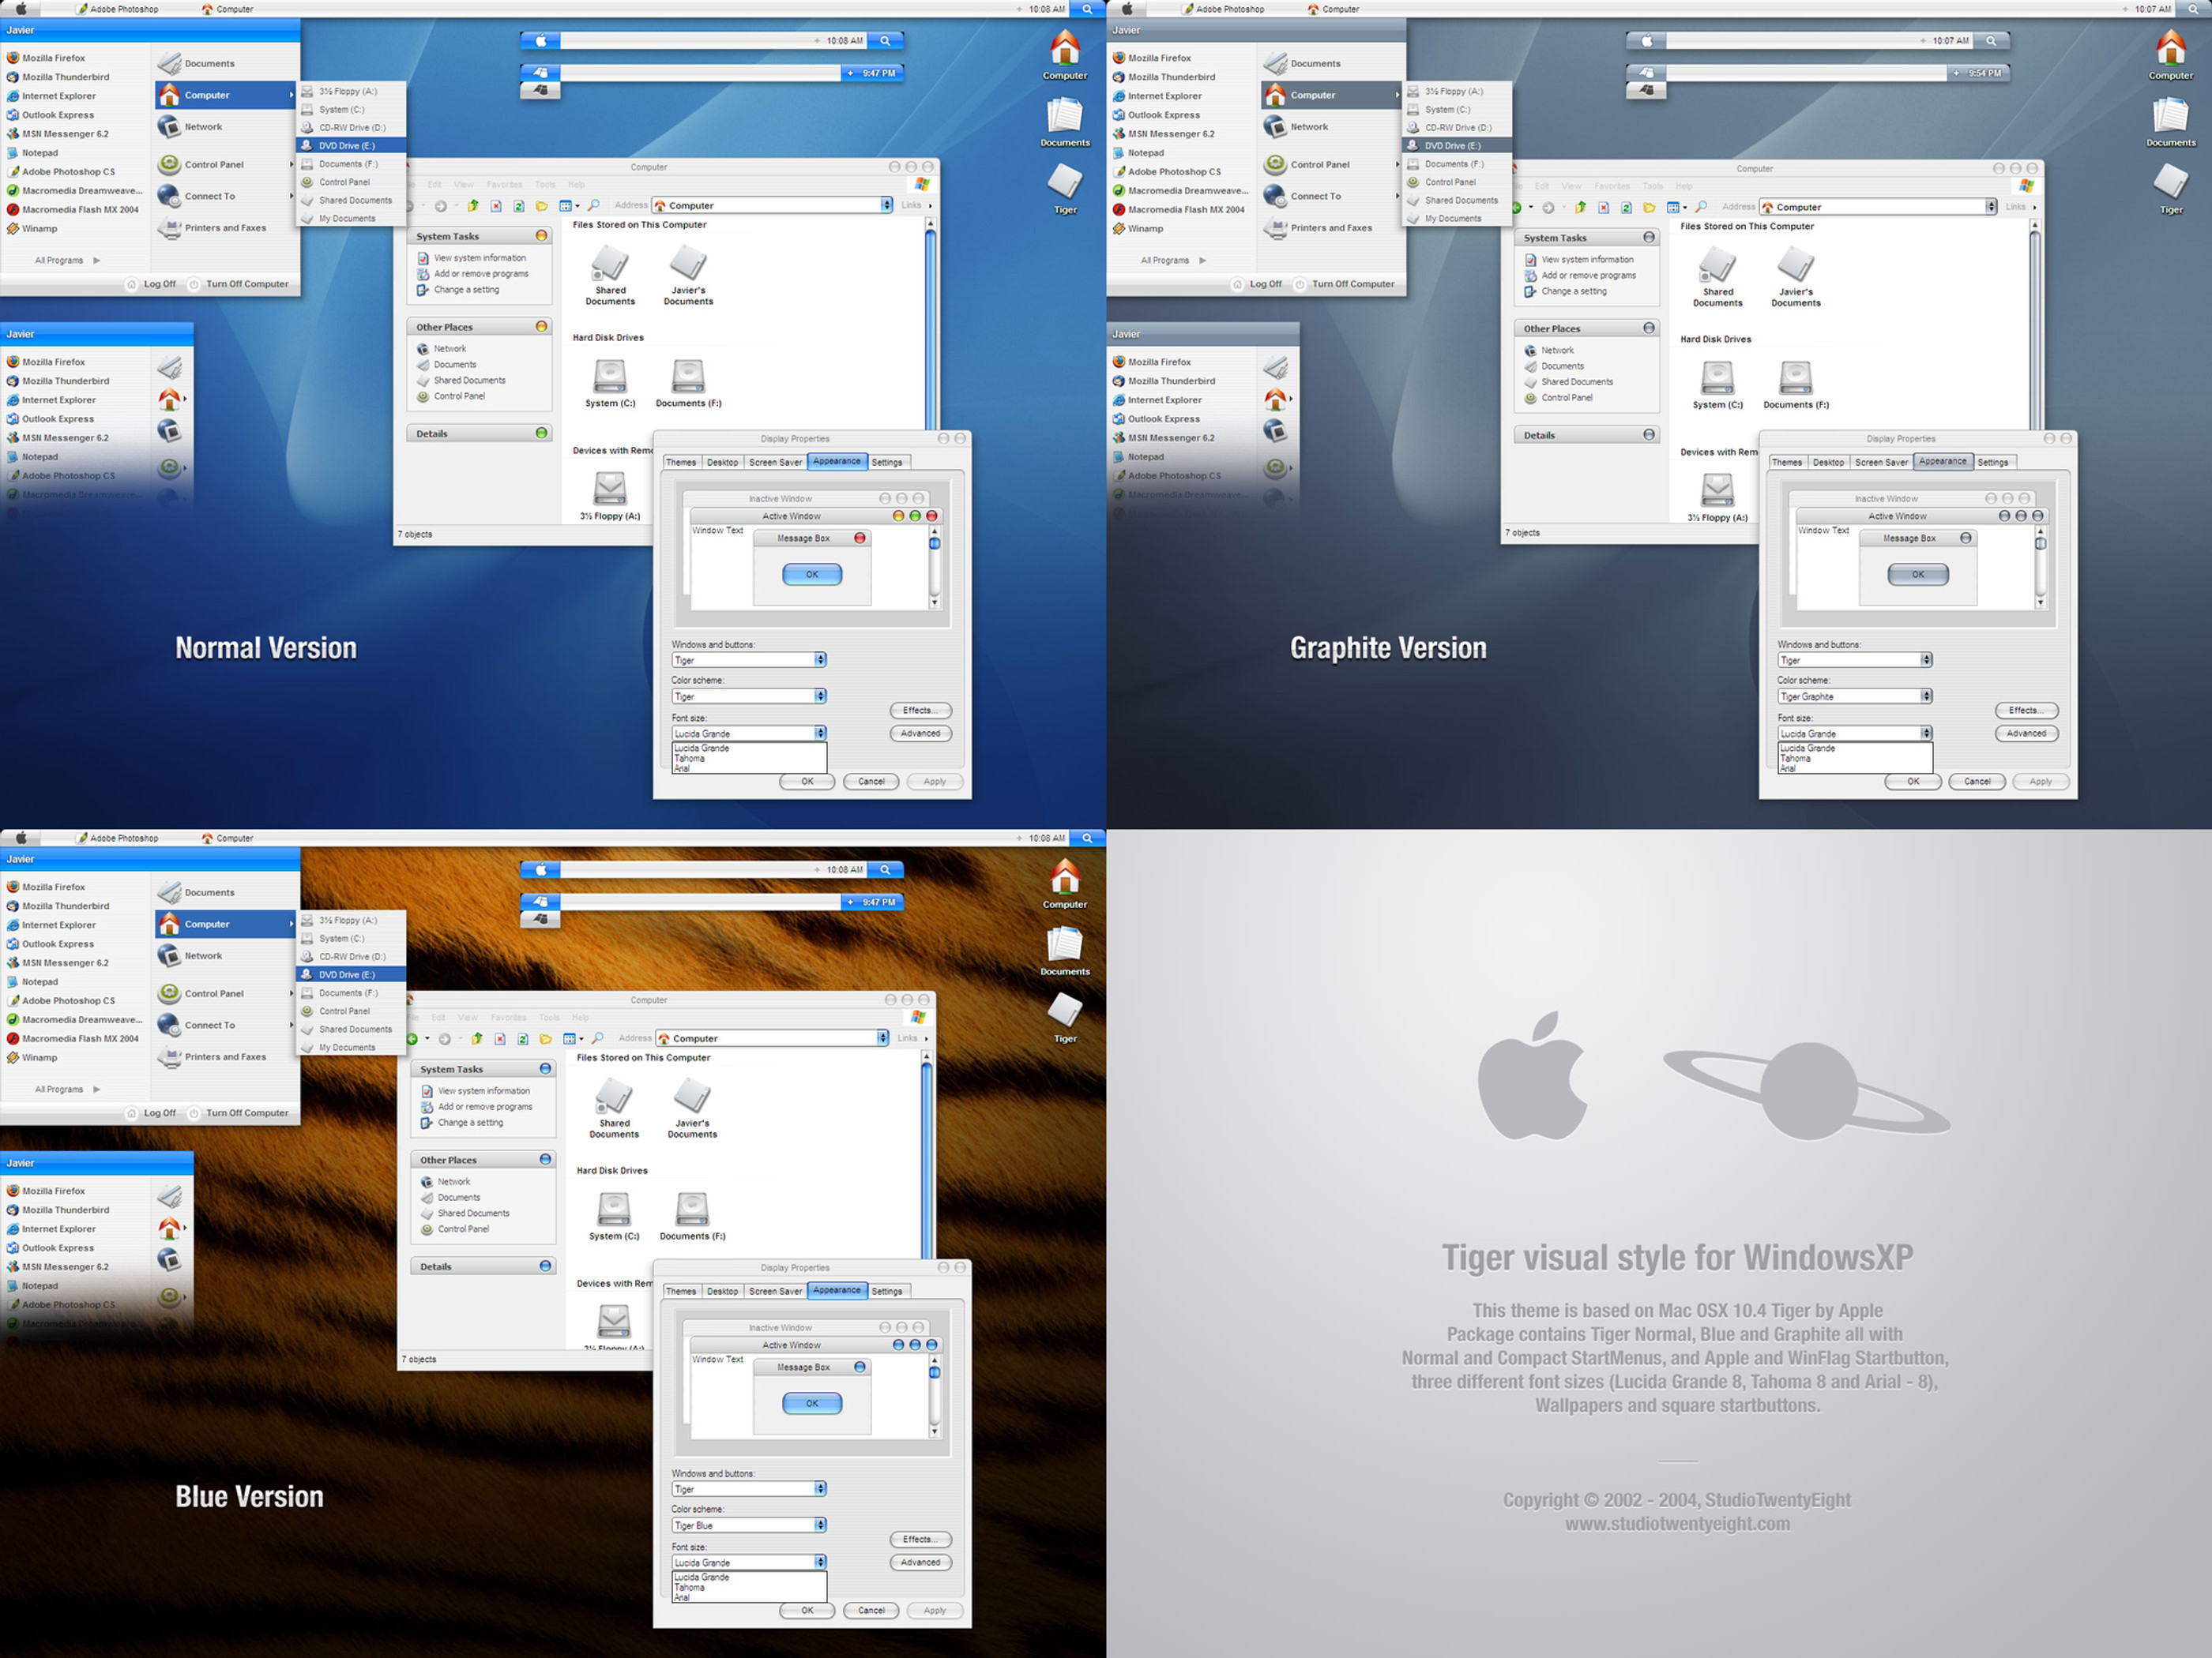This screenshot has height=1658, width=2212.
Task: Click Adobe Photoshop item in Normal Version menu bar
Action: pos(117,9)
